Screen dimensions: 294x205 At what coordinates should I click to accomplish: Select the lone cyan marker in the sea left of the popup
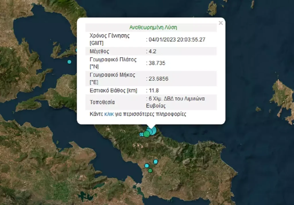(69, 62)
